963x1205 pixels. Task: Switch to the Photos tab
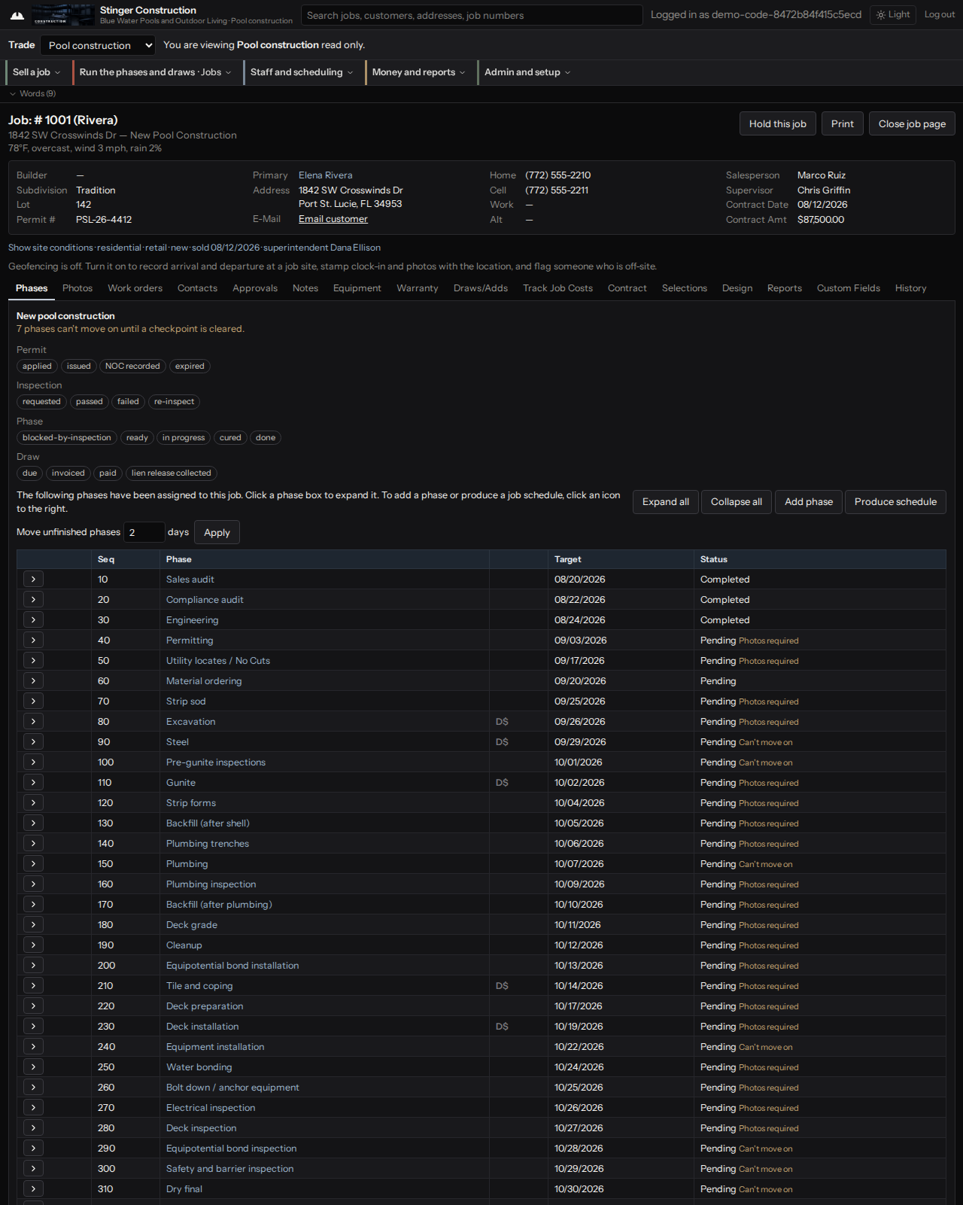77,288
